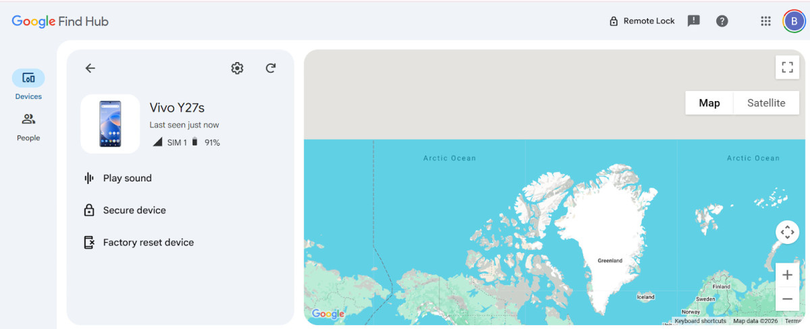Click the Vivo Y27s phone thumbnail

click(x=110, y=124)
